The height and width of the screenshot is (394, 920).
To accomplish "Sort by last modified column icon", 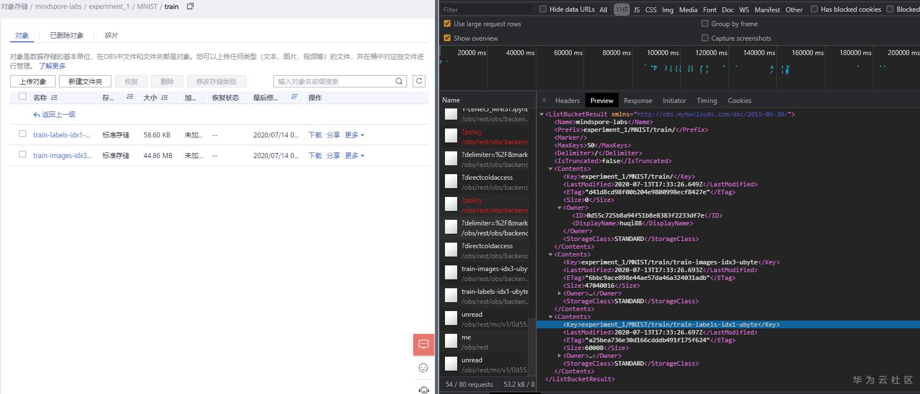I will (x=295, y=97).
